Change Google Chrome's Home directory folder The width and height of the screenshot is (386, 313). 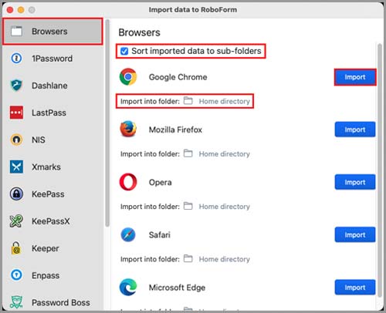(x=225, y=101)
